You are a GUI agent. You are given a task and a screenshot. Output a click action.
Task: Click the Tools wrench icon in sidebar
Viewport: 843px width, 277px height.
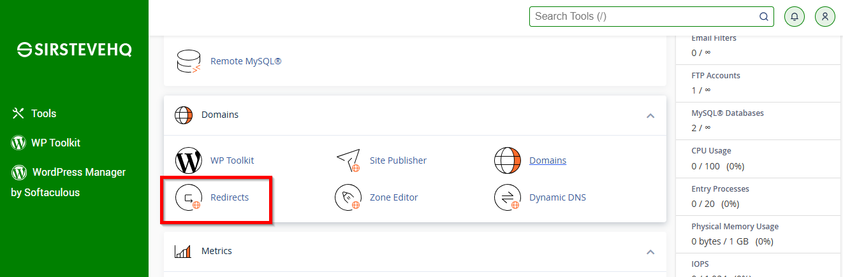pyautogui.click(x=18, y=113)
